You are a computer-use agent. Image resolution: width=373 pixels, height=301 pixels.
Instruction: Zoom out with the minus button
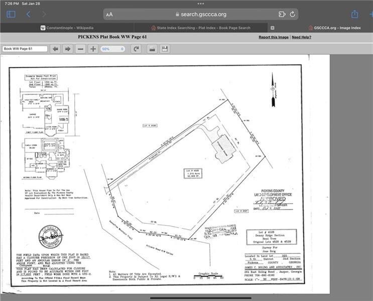81,49
